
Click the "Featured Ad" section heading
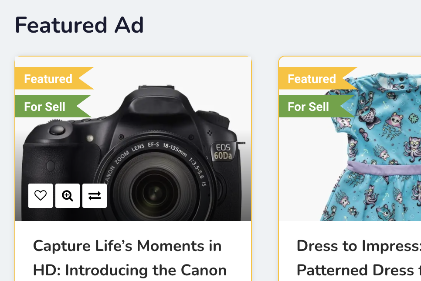click(79, 25)
